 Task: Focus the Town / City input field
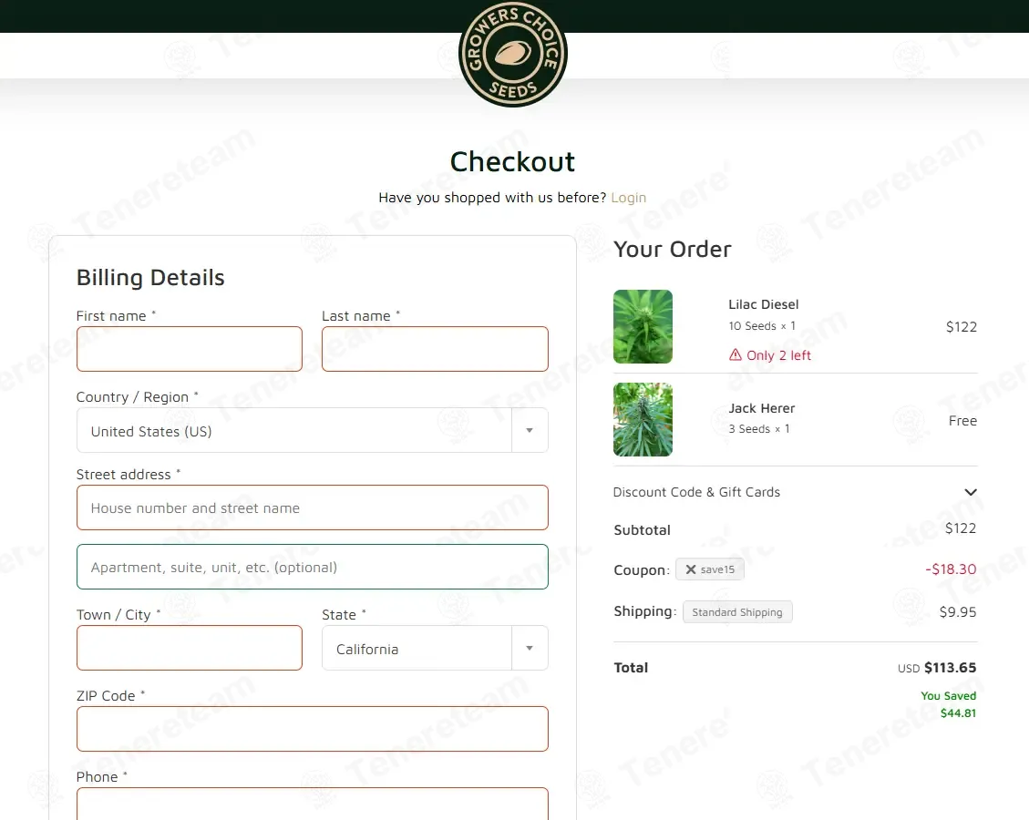click(x=190, y=648)
